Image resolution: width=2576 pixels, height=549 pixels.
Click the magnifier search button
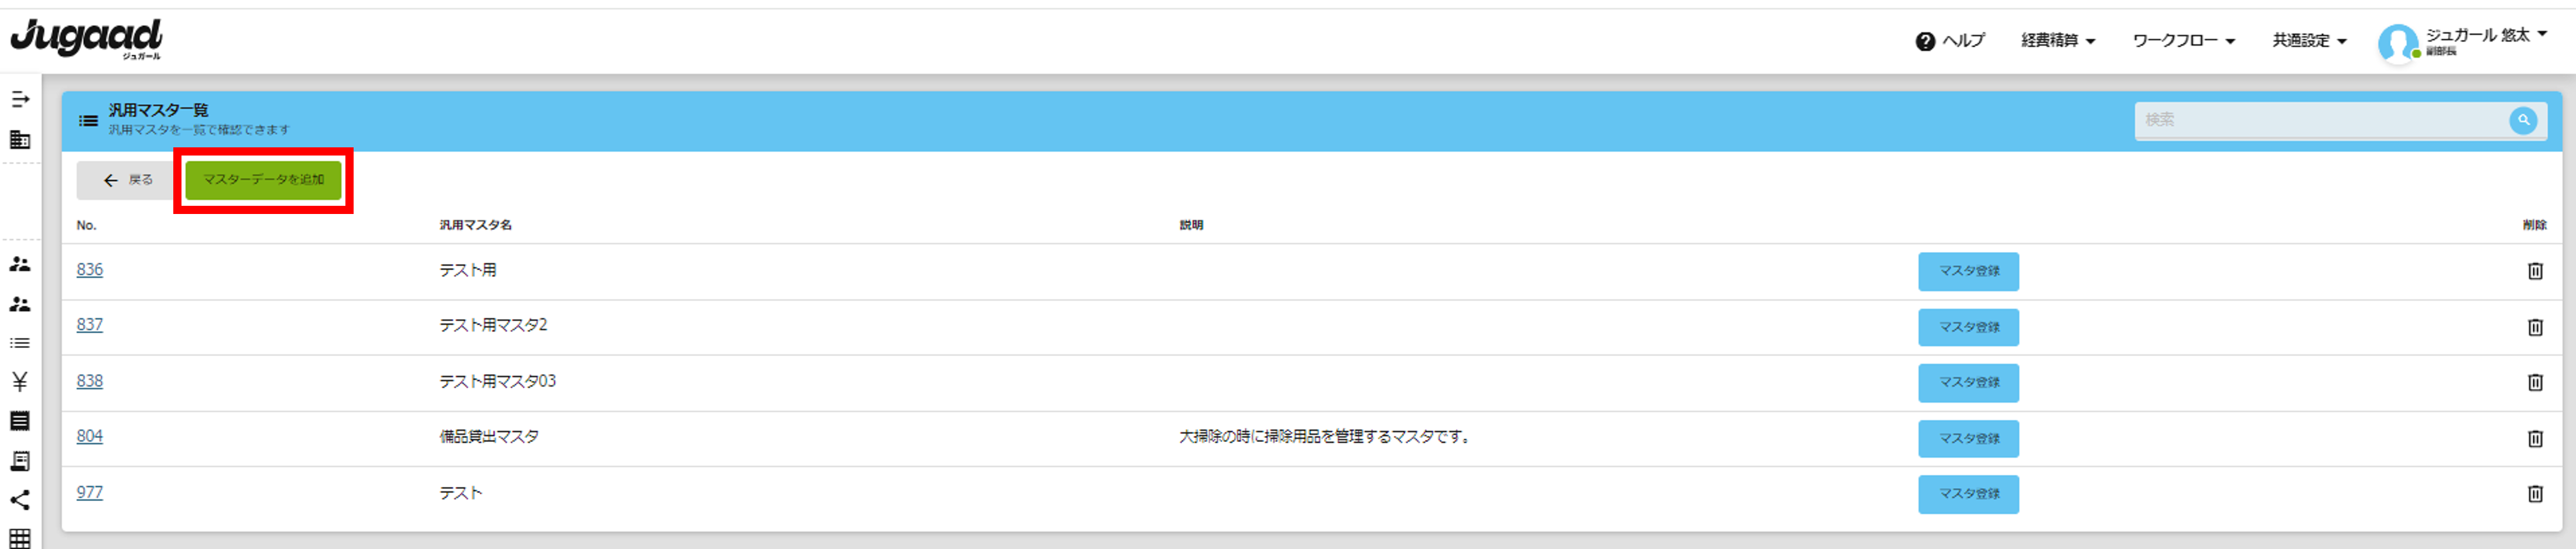(x=2523, y=120)
